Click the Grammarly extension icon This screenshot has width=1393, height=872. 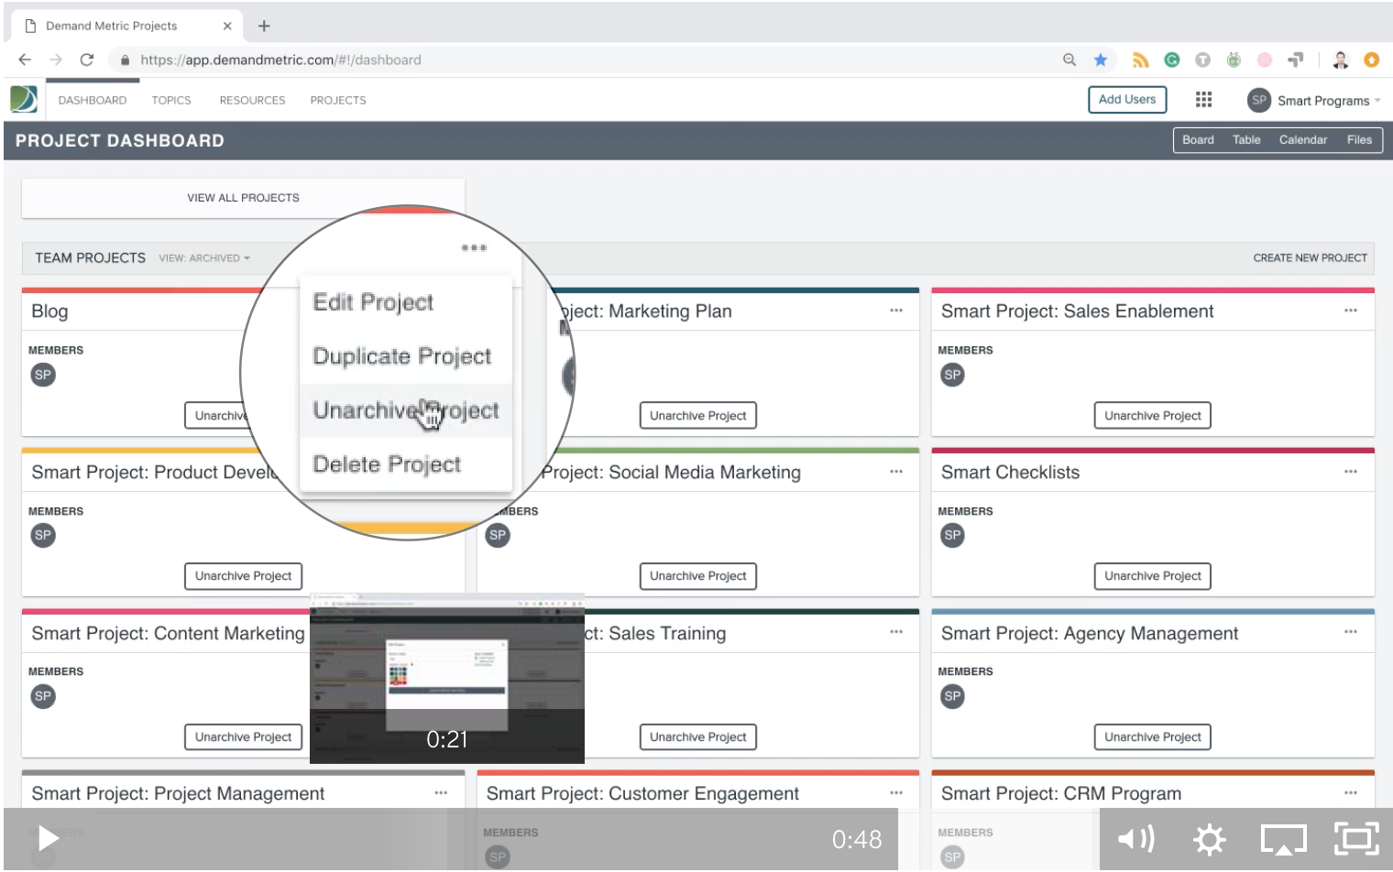1172,60
